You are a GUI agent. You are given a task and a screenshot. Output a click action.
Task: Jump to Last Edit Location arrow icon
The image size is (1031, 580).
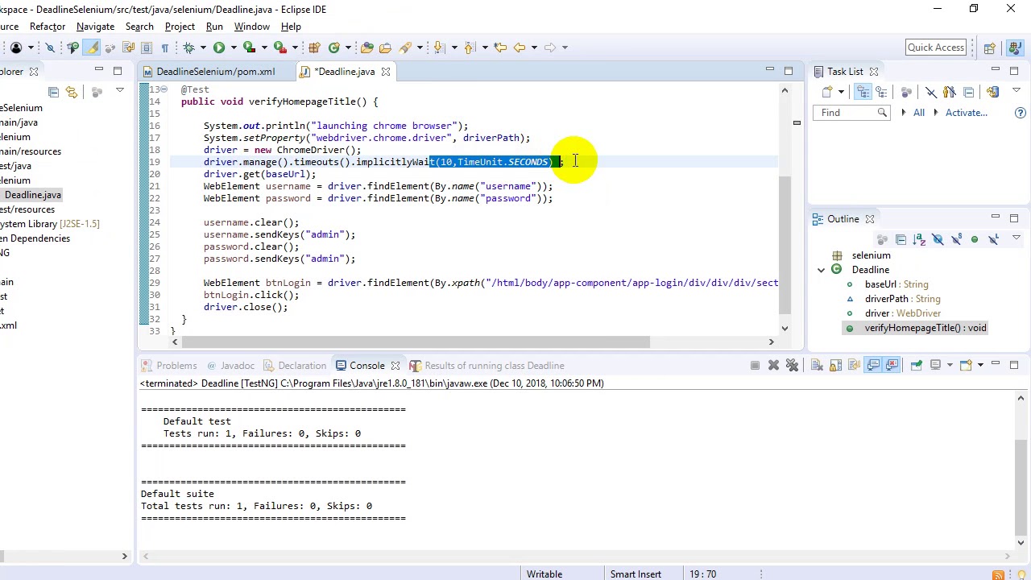click(500, 48)
